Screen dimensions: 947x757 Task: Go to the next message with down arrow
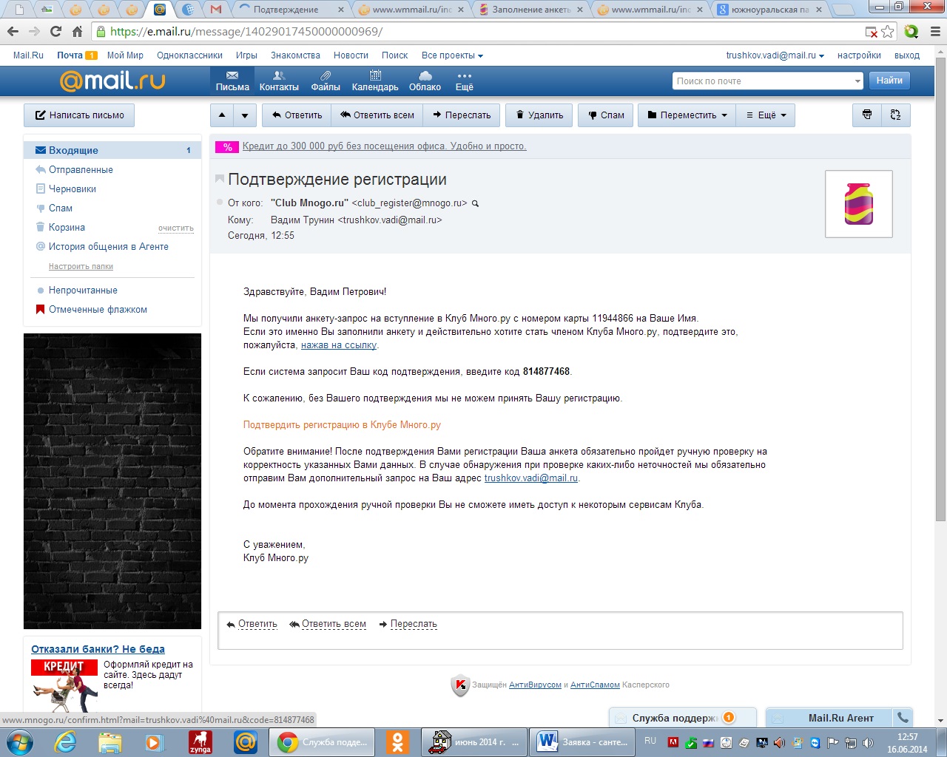pyautogui.click(x=245, y=115)
